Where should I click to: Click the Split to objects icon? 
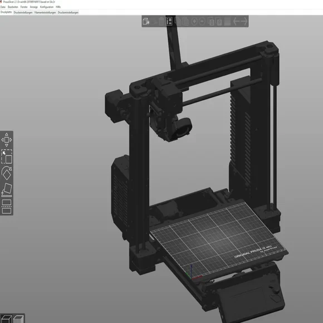point(212,21)
